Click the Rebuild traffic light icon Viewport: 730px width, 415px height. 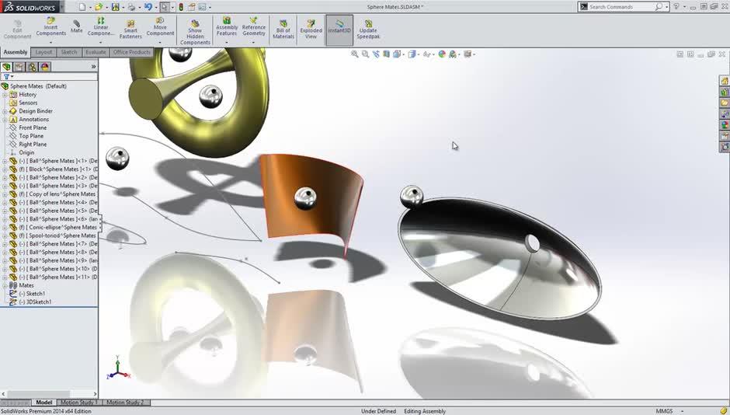pos(181,7)
